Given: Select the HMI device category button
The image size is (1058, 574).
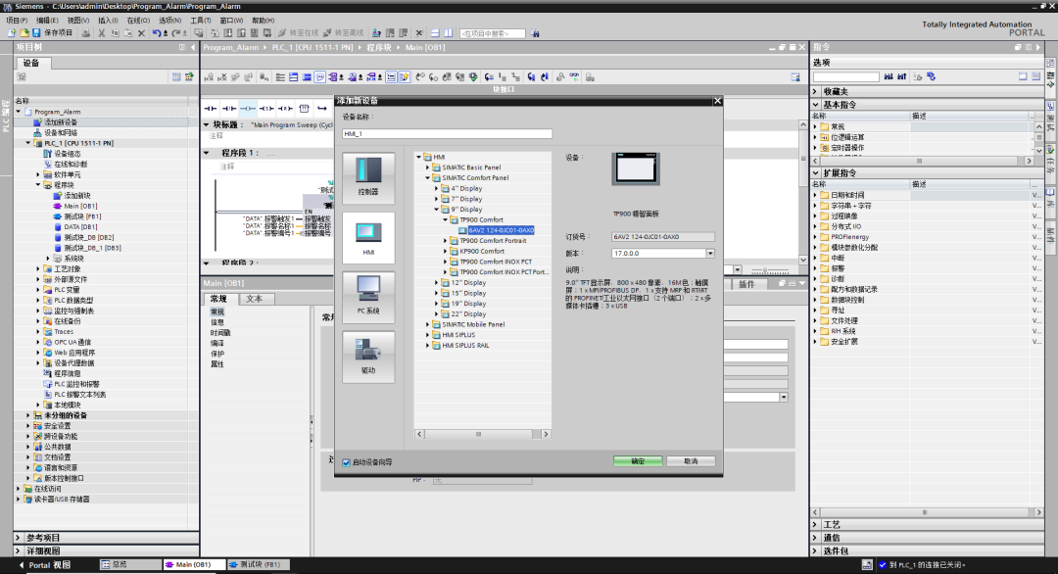Looking at the screenshot, I should click(x=368, y=237).
